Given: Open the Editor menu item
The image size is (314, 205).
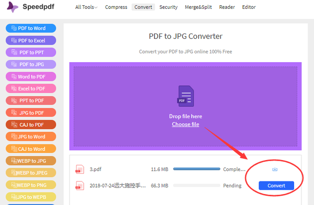Looking at the screenshot, I should click(249, 7).
